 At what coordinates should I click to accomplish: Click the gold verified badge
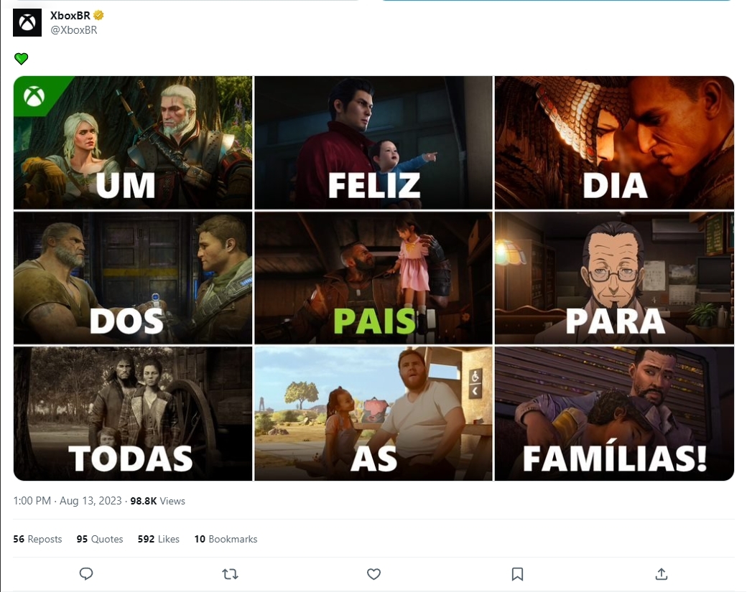[98, 15]
